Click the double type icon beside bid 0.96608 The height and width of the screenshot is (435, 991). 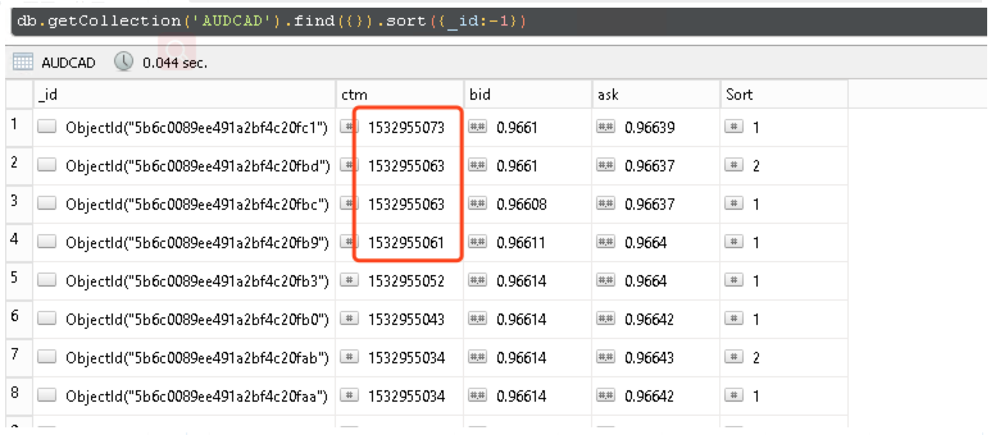click(x=478, y=204)
